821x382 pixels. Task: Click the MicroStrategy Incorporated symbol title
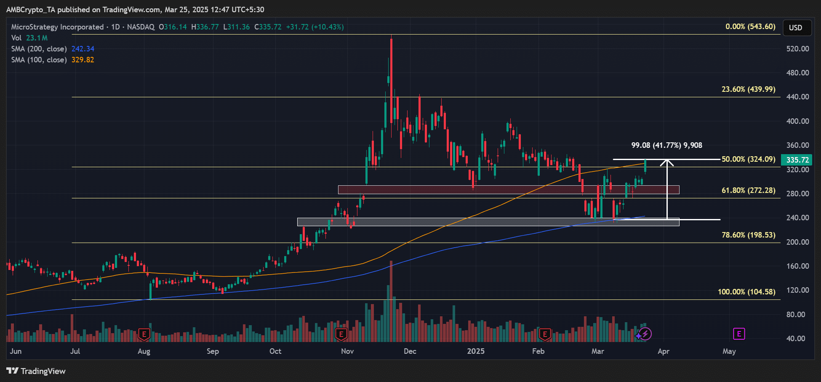[x=57, y=27]
